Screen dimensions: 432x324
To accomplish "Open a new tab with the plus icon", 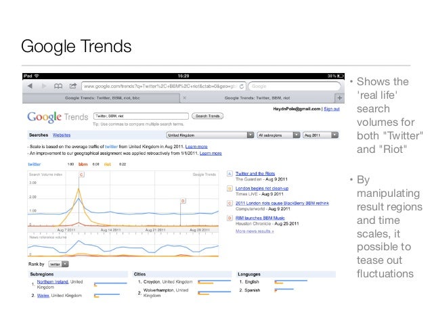I will point(339,97).
